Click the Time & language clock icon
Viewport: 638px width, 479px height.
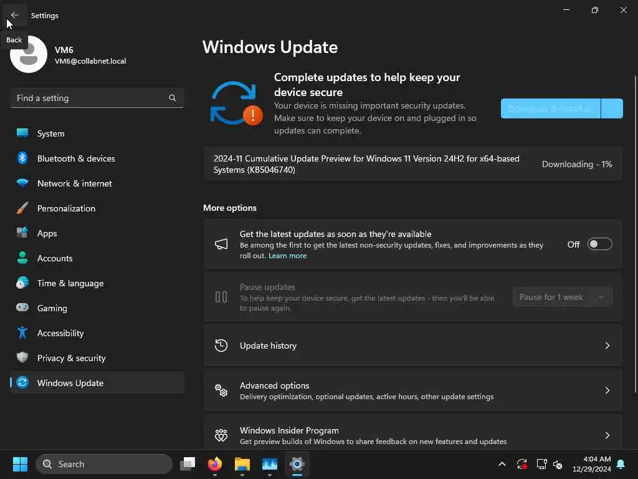pyautogui.click(x=22, y=283)
